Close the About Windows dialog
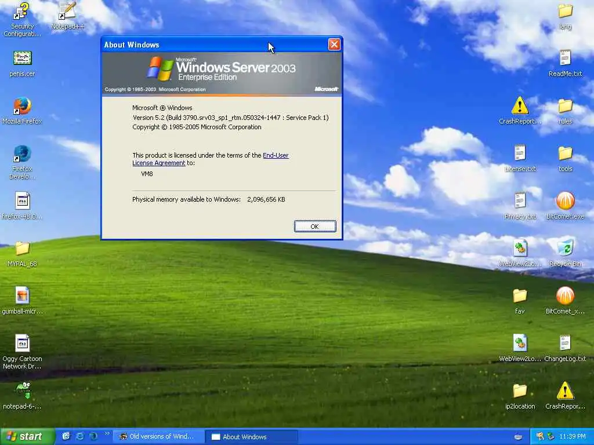This screenshot has height=445, width=594. (334, 45)
